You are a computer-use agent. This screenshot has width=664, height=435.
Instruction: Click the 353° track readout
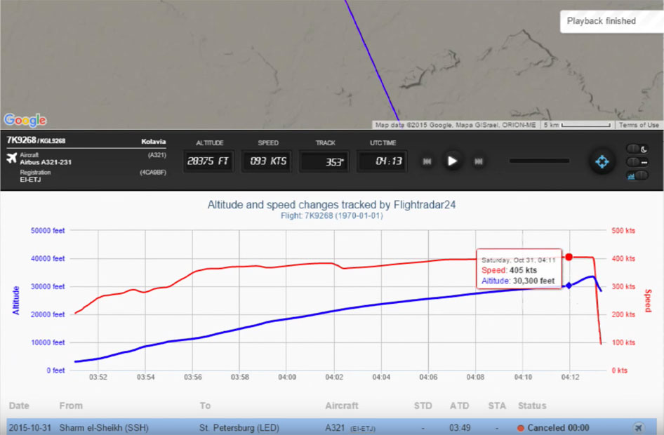[324, 161]
